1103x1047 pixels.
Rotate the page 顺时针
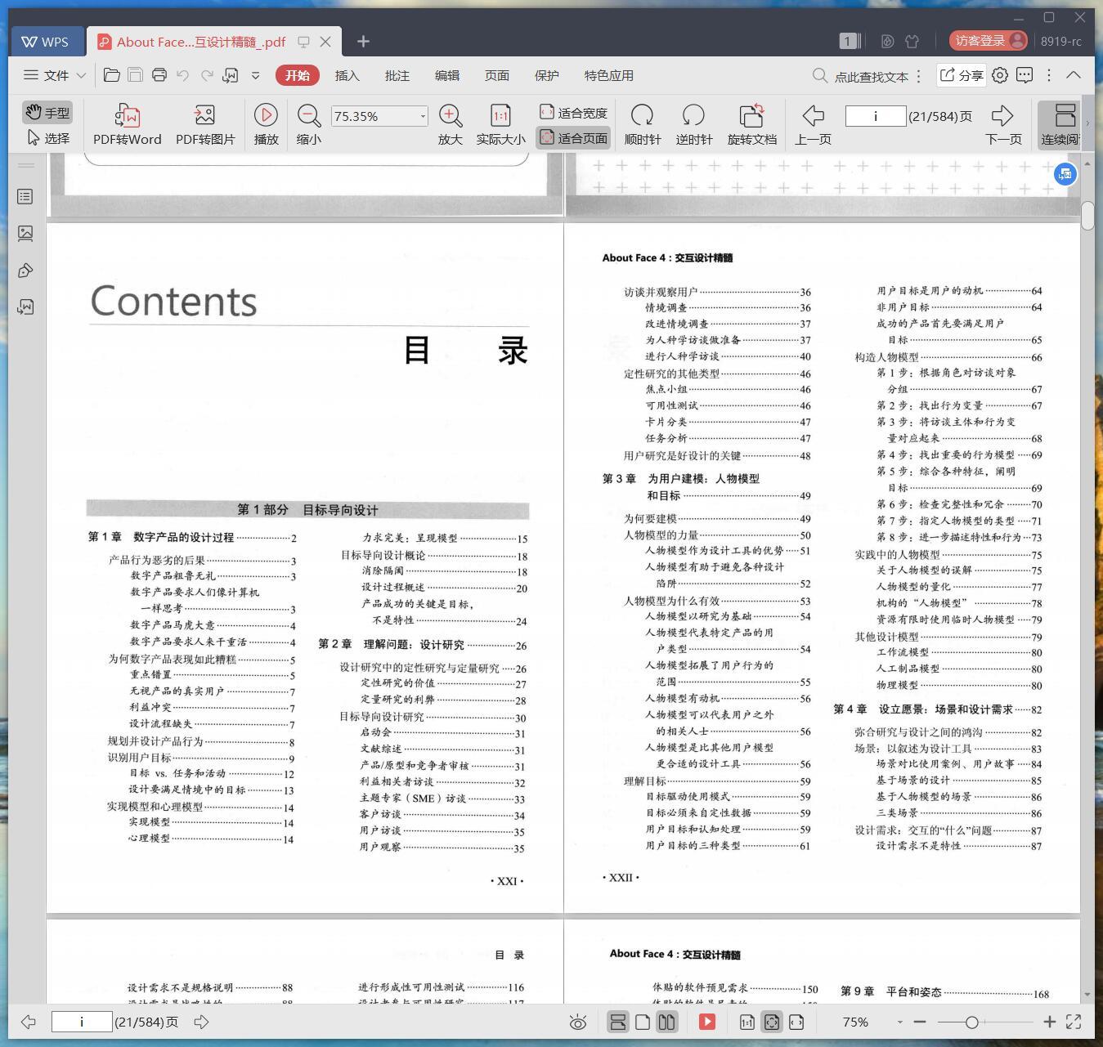[642, 124]
